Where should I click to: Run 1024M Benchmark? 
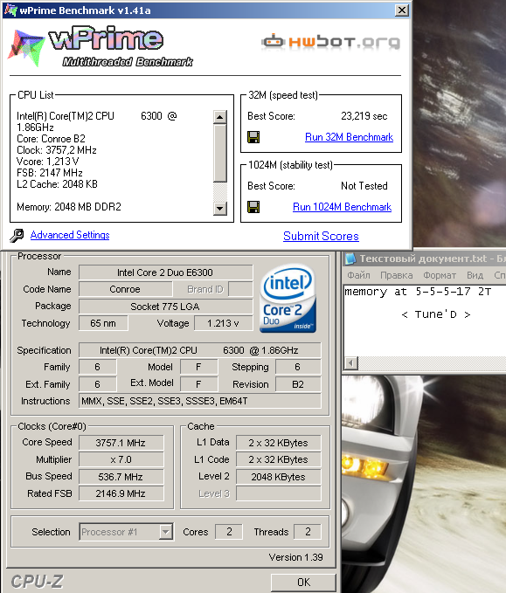coord(342,207)
